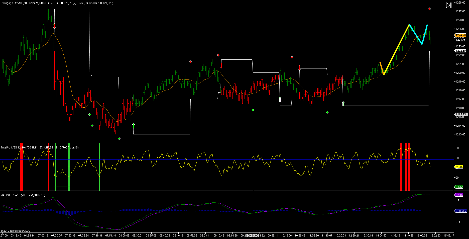This screenshot has height=239, width=469.
Task: Select the red down arrow at 07:30:05
Action: click(x=55, y=26)
